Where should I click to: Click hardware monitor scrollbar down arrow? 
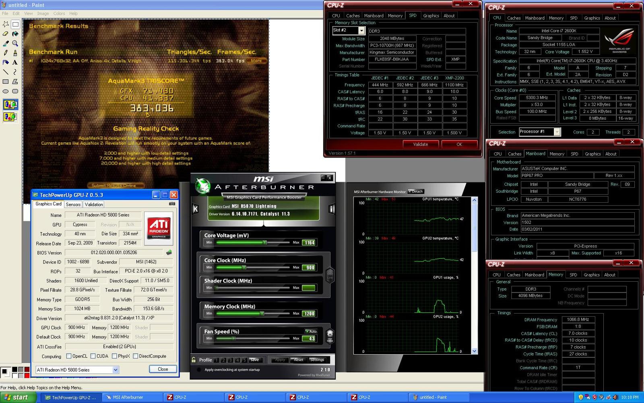pyautogui.click(x=474, y=351)
